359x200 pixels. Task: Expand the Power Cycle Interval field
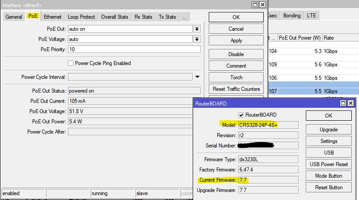click(x=197, y=77)
